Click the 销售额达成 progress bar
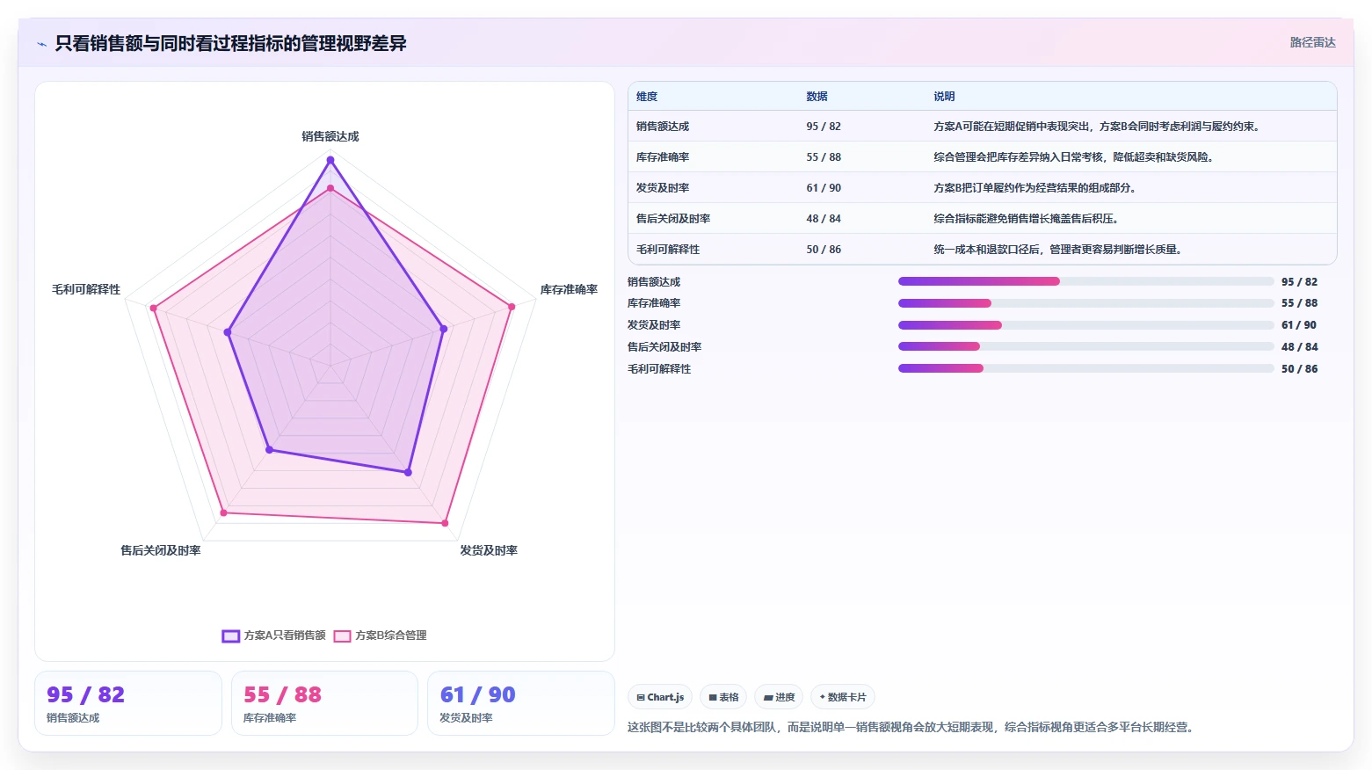The width and height of the screenshot is (1372, 770). (1085, 281)
